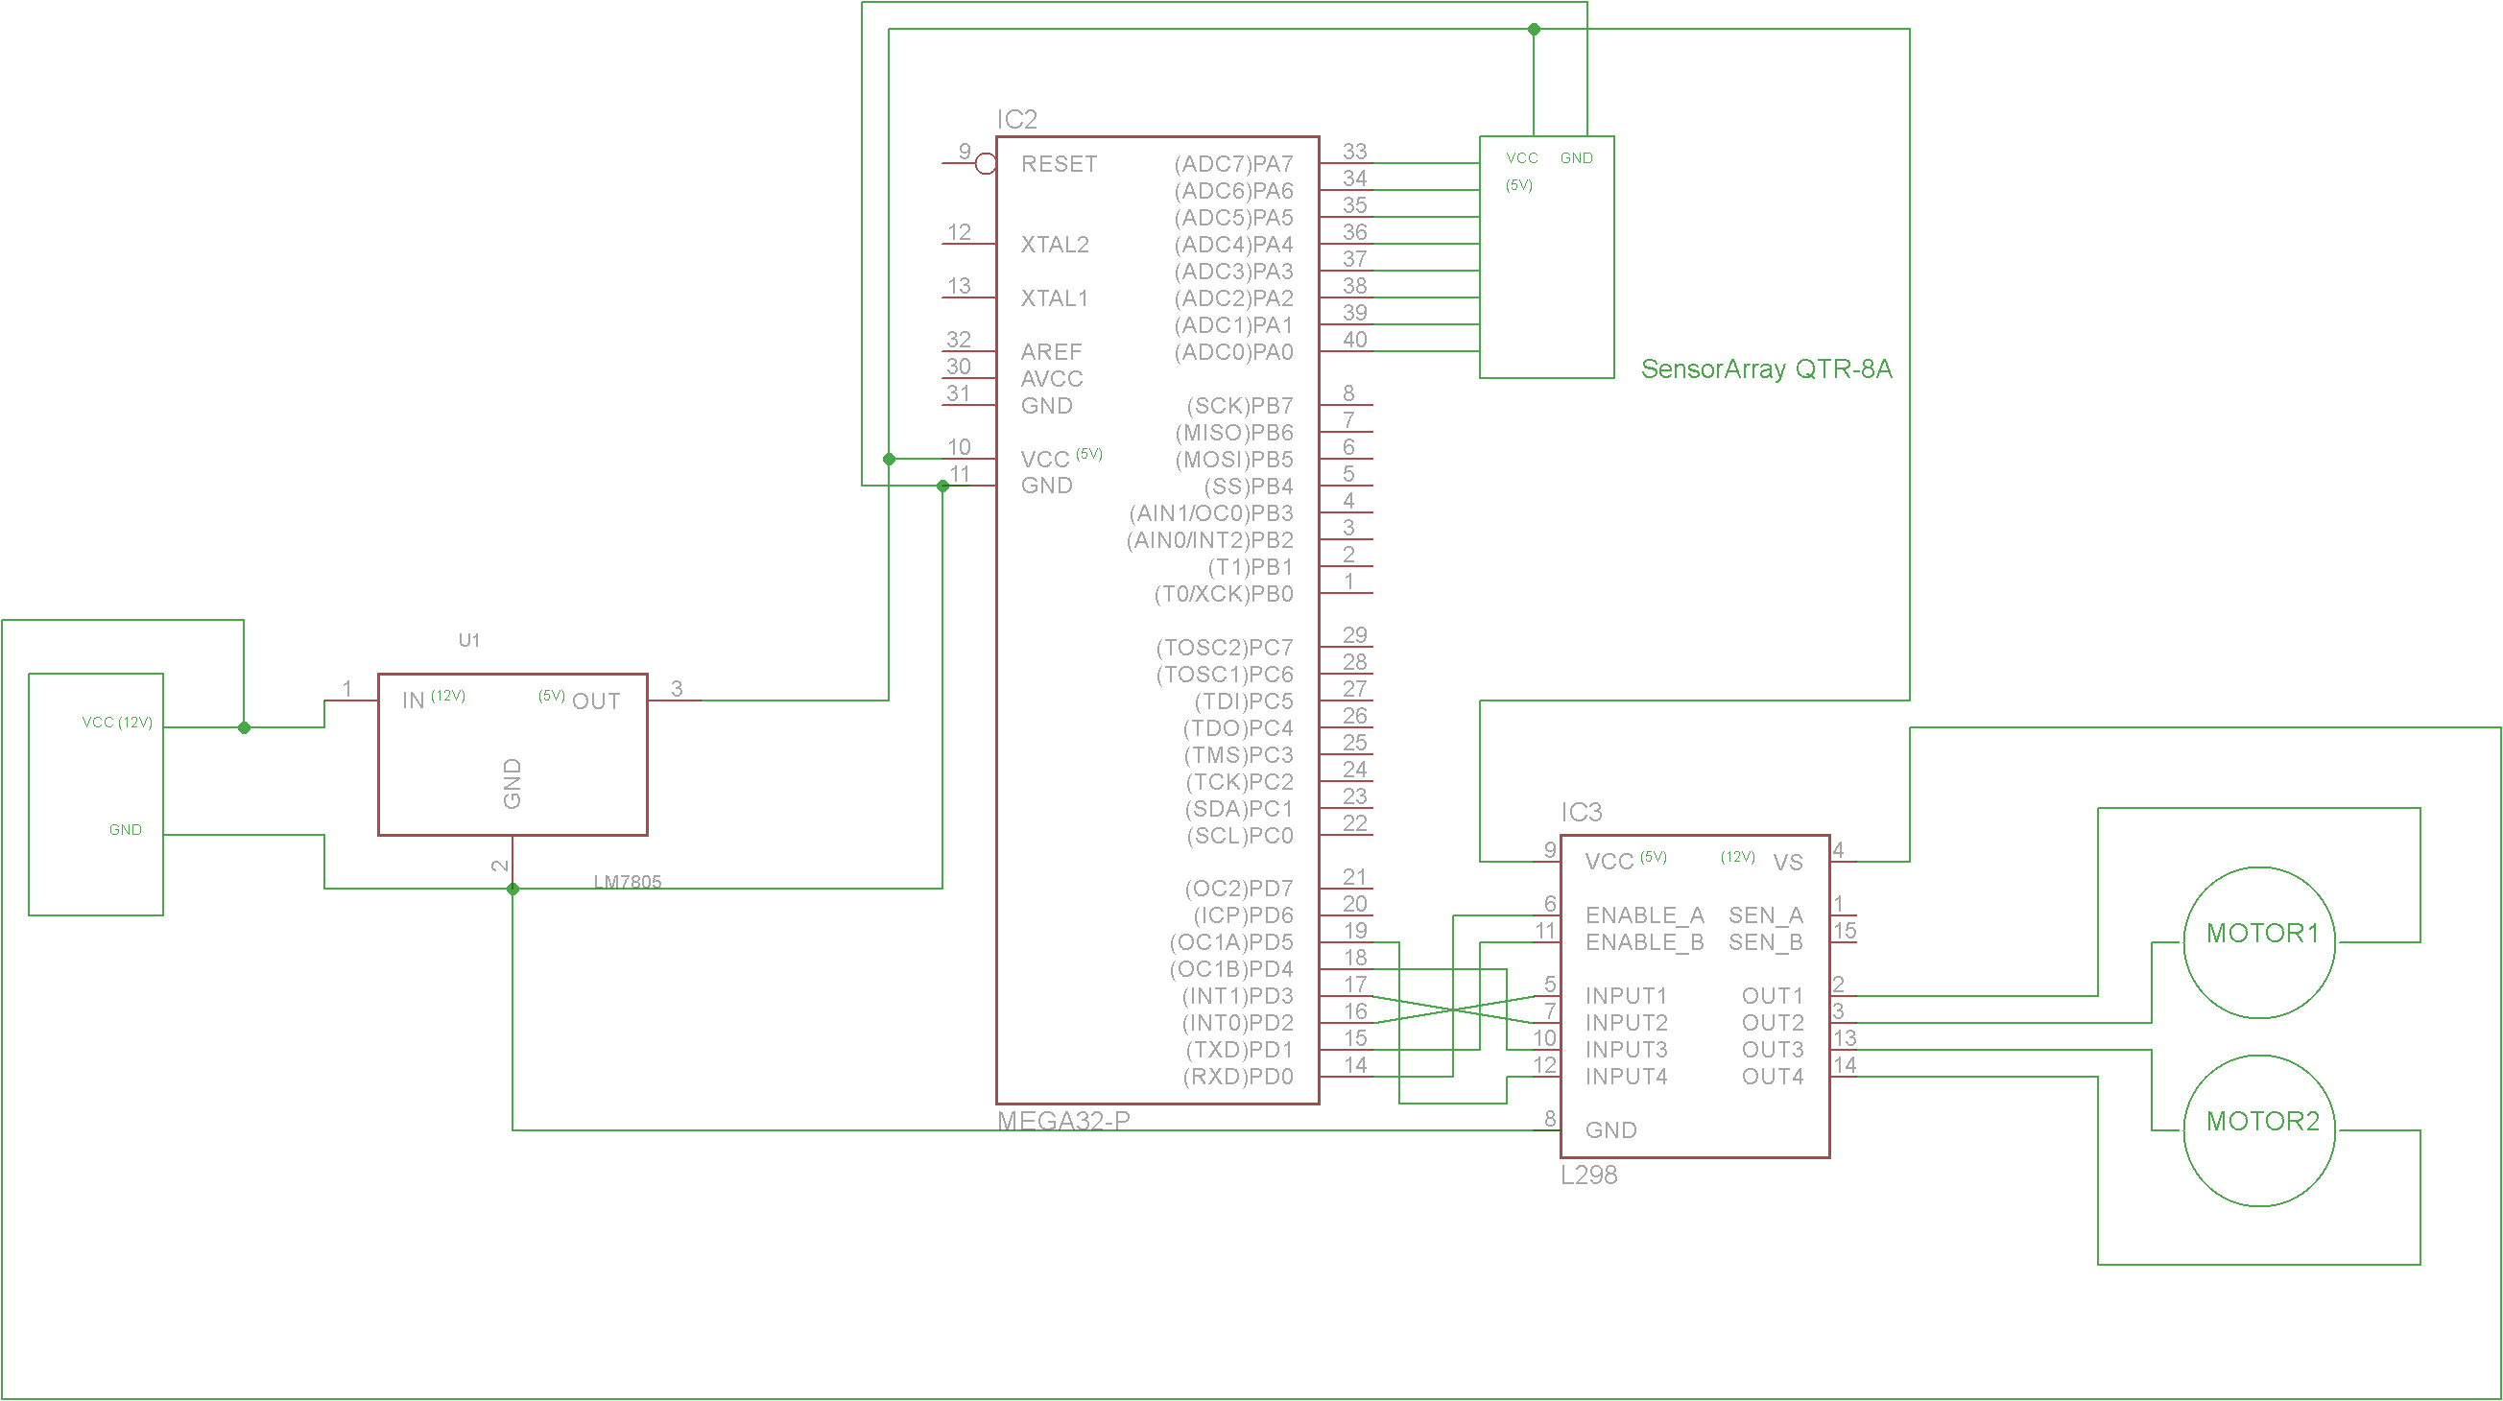Image resolution: width=2503 pixels, height=1401 pixels.
Task: Click the SEN_A pin label
Action: (x=1767, y=916)
